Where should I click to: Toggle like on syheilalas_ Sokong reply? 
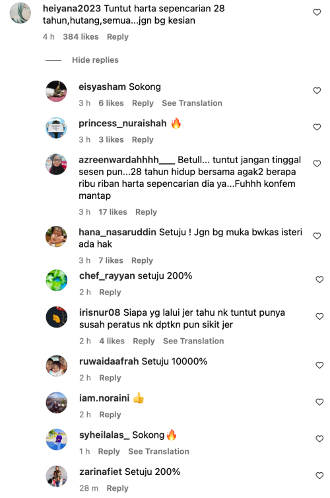[319, 439]
